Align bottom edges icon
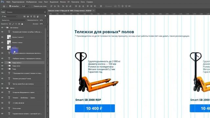This screenshot has width=210, height=118. 58,6
